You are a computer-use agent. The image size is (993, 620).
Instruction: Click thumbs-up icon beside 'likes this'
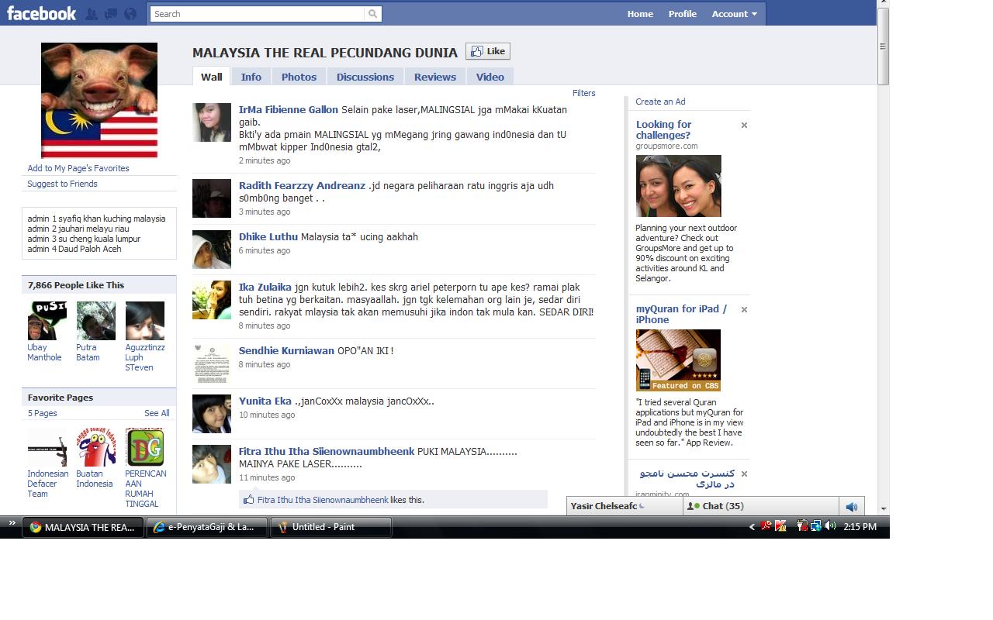249,499
